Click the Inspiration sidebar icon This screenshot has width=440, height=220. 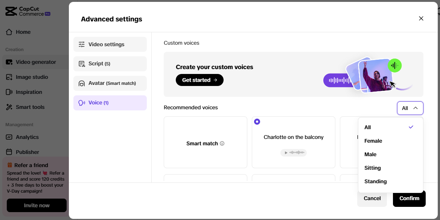point(9,92)
